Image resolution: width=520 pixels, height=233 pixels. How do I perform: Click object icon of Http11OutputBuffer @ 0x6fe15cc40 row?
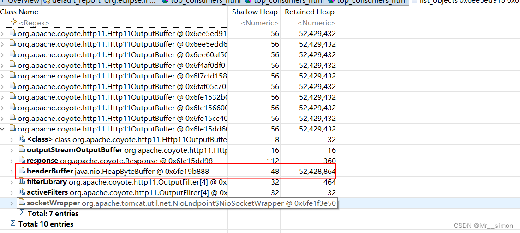(12, 118)
